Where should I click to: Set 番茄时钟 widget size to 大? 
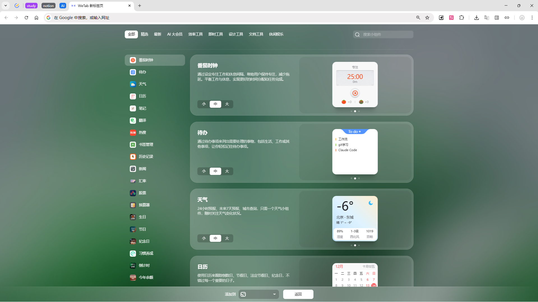point(227,104)
